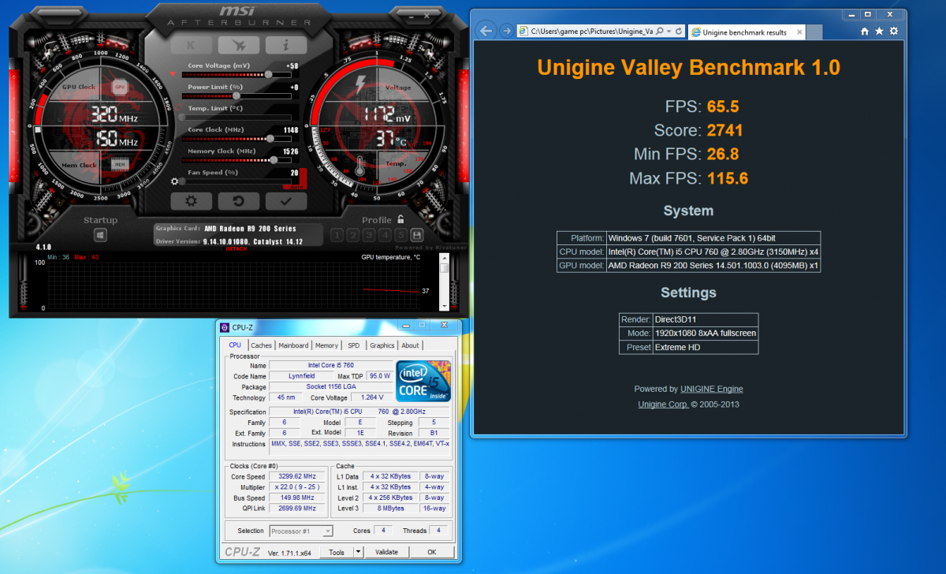Toggle the fan speed Auto button
The width and height of the screenshot is (946, 574).
click(x=297, y=186)
